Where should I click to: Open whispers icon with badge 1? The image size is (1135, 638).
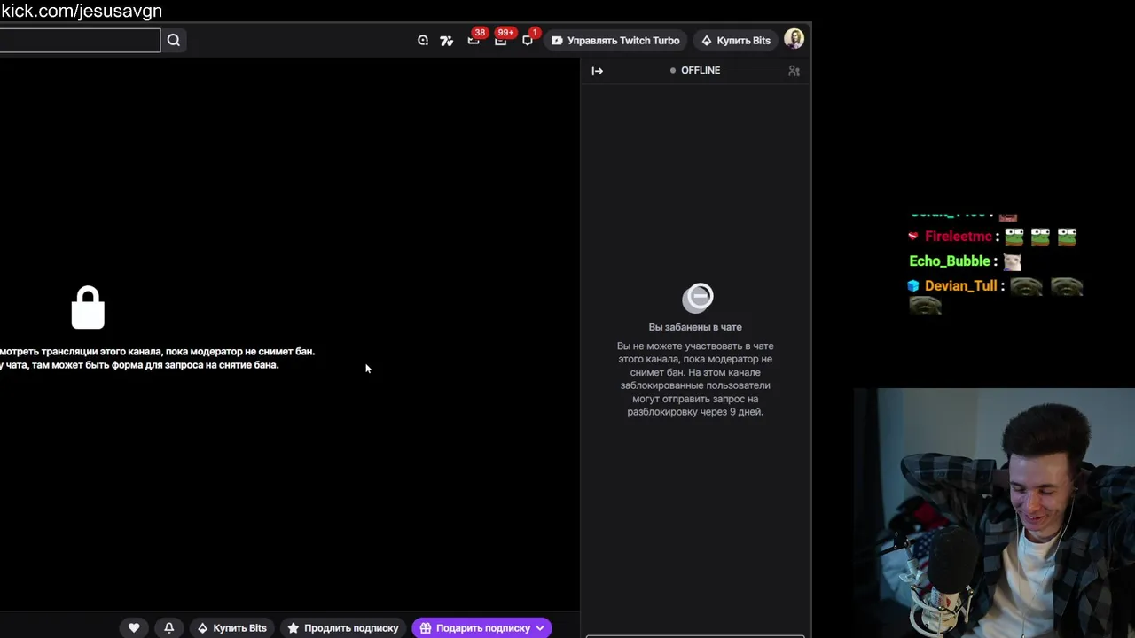click(528, 40)
